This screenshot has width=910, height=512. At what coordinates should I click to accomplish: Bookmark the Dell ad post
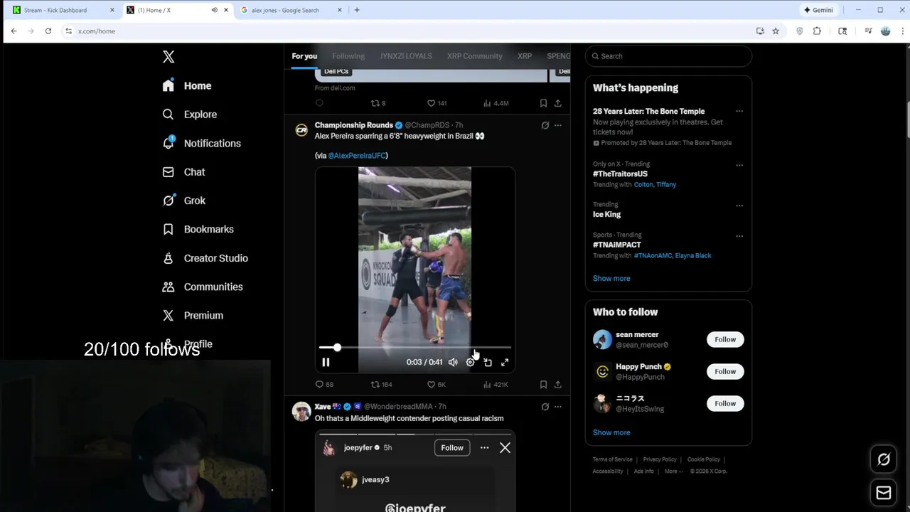543,104
